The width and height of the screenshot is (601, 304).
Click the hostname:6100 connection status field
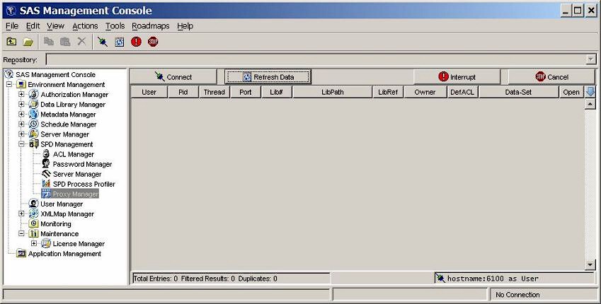point(515,279)
